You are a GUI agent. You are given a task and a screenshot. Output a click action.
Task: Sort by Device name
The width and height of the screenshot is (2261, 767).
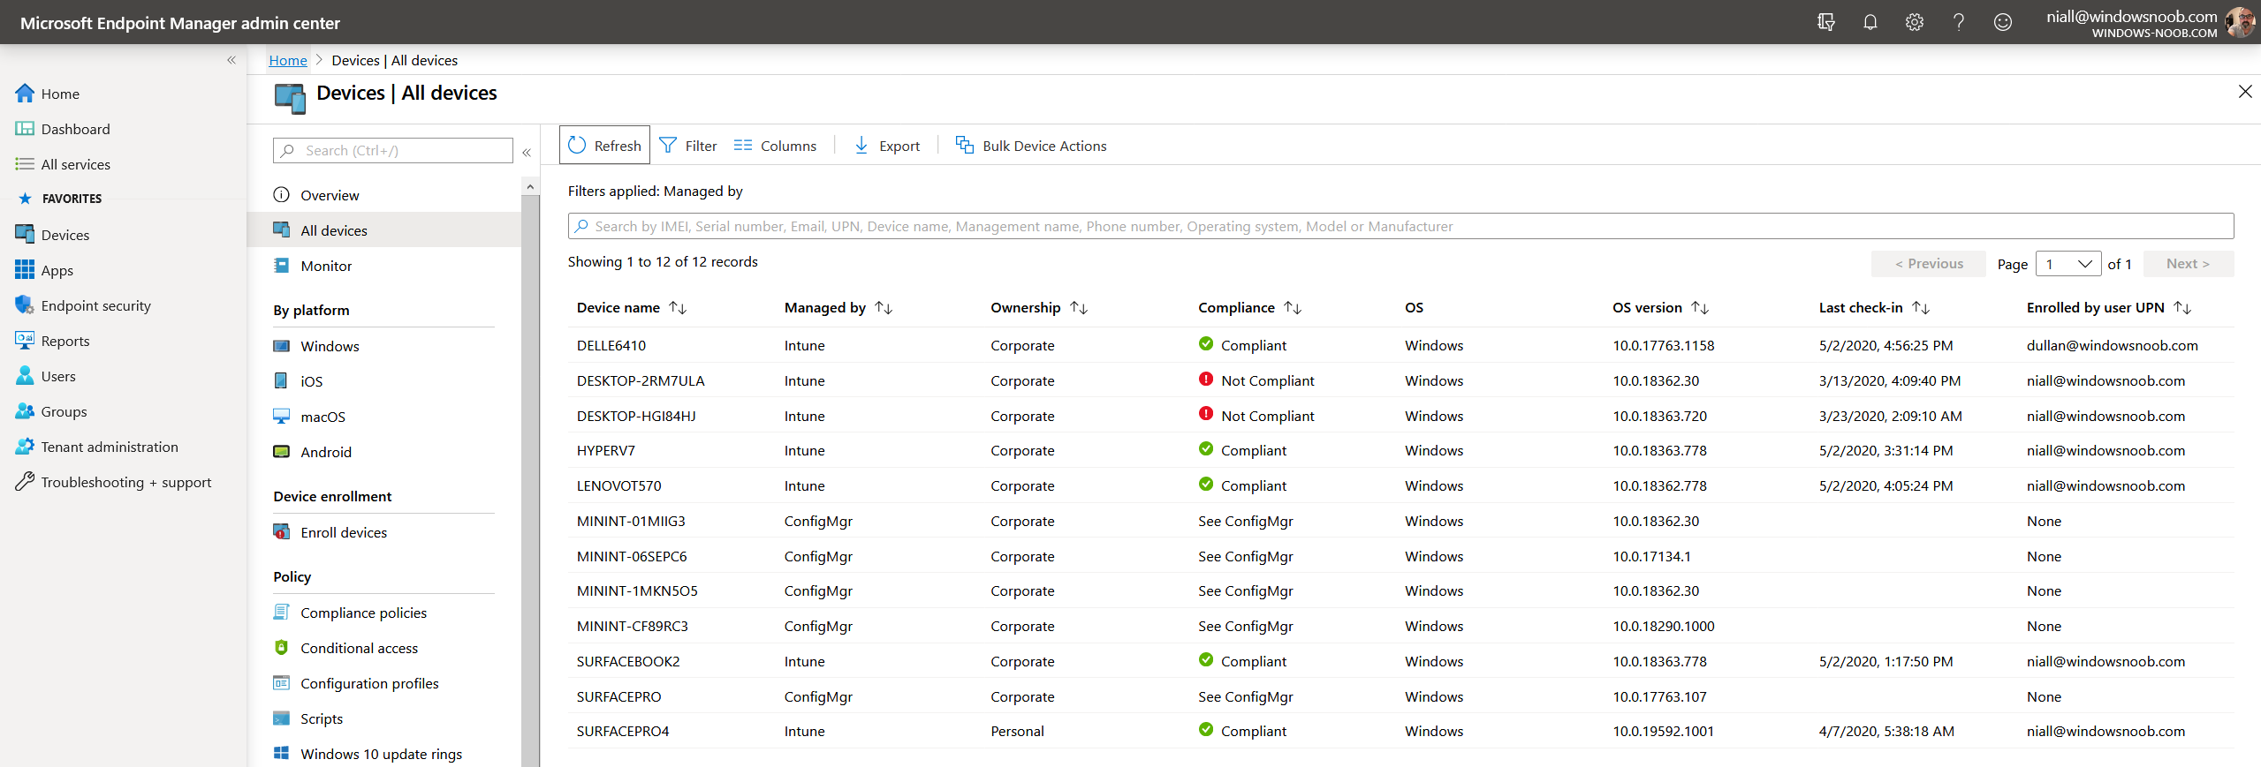pyautogui.click(x=632, y=308)
